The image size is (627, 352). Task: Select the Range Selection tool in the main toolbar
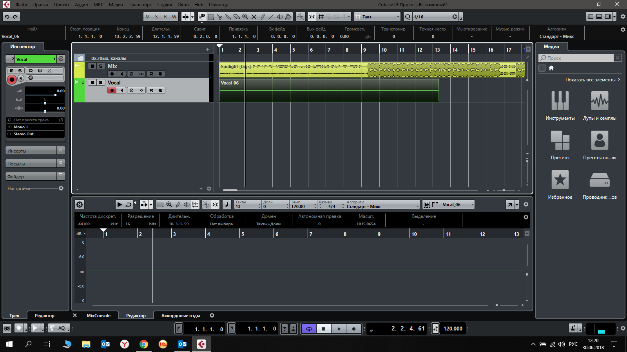tap(211, 17)
